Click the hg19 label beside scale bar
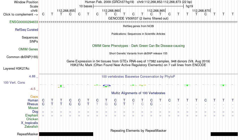This screenshot has width=238, height=140. 189,6
